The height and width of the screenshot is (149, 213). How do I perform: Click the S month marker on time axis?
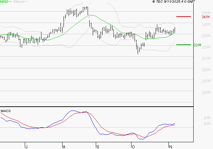[98, 147]
